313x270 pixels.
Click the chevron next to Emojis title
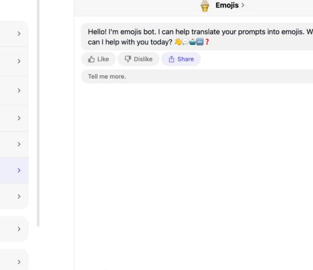(x=243, y=5)
